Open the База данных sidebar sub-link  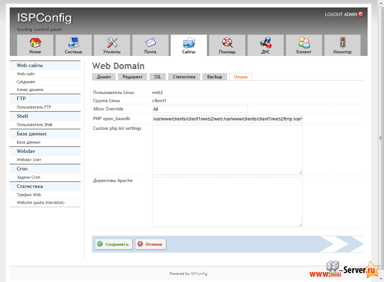[x=29, y=142]
